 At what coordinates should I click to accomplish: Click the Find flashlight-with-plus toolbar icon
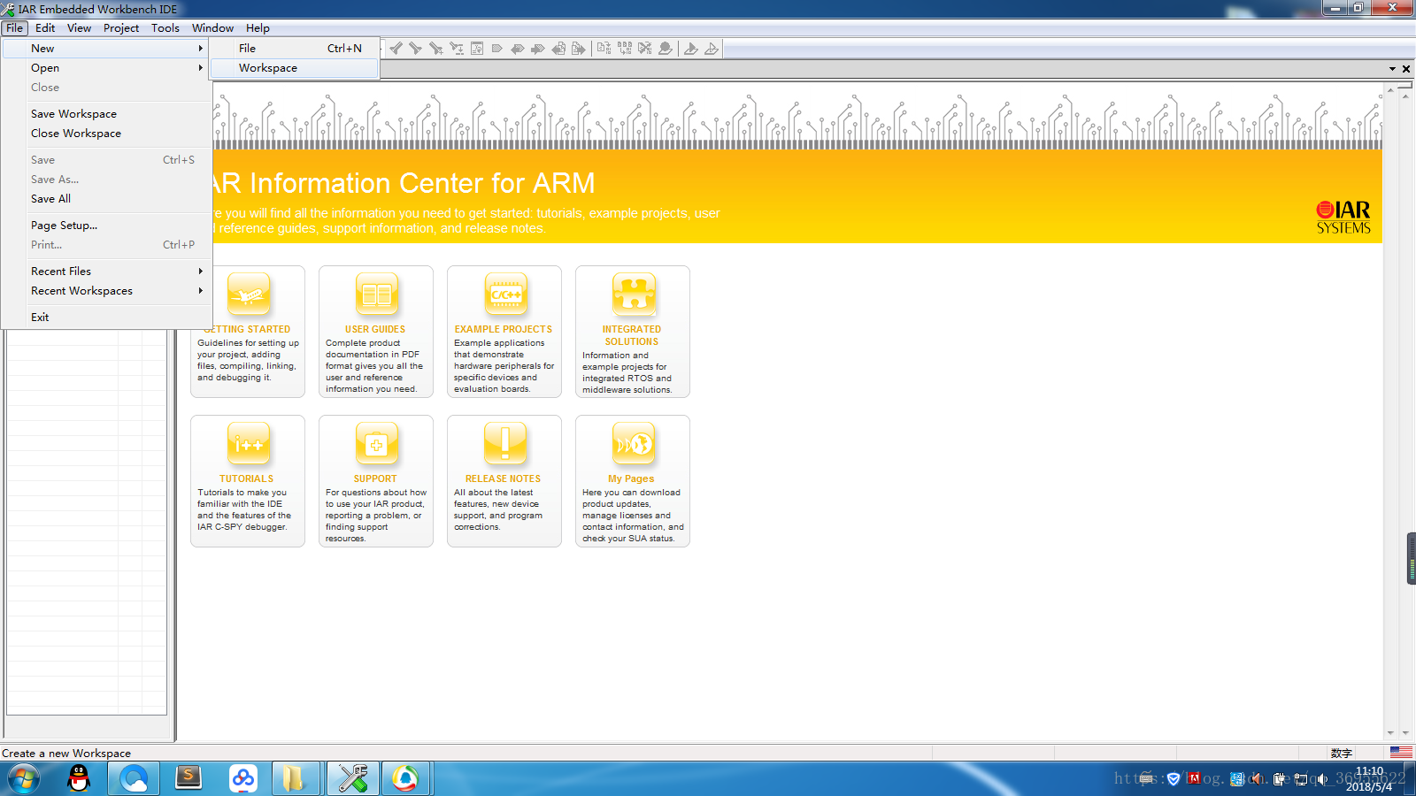point(436,48)
